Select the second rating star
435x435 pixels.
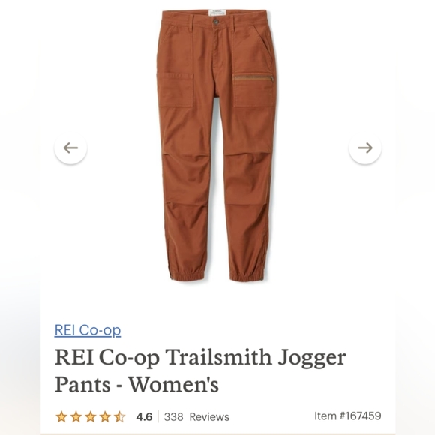coord(76,417)
